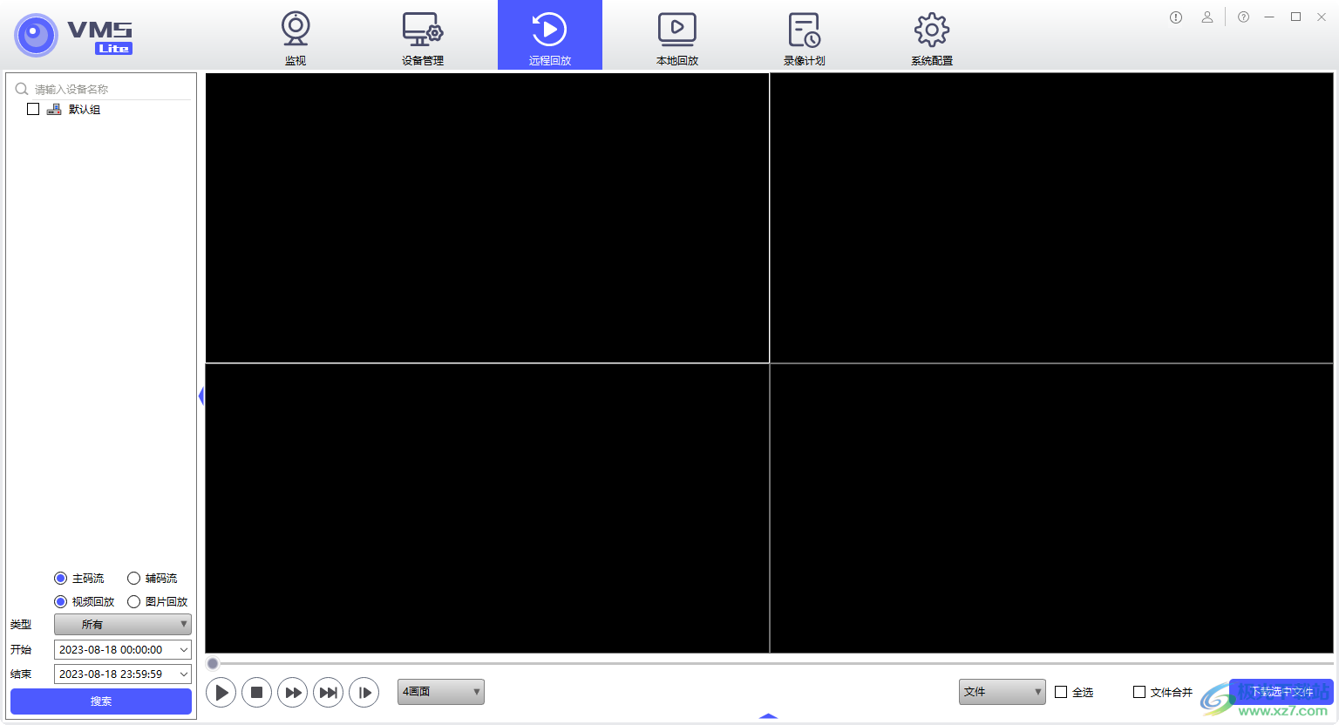Select the 辅码流 sub stream radio button
Image resolution: width=1339 pixels, height=725 pixels.
134,579
